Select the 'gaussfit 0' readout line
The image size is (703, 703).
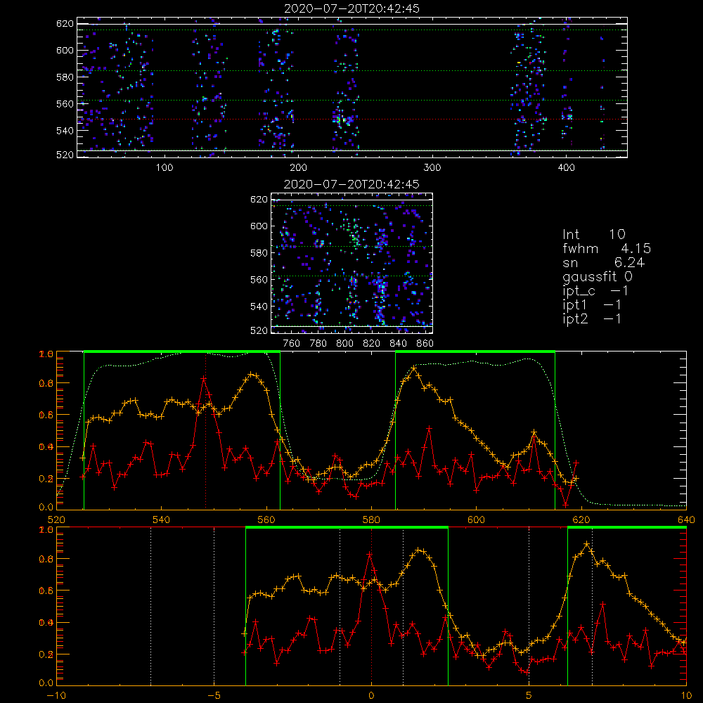coord(598,276)
